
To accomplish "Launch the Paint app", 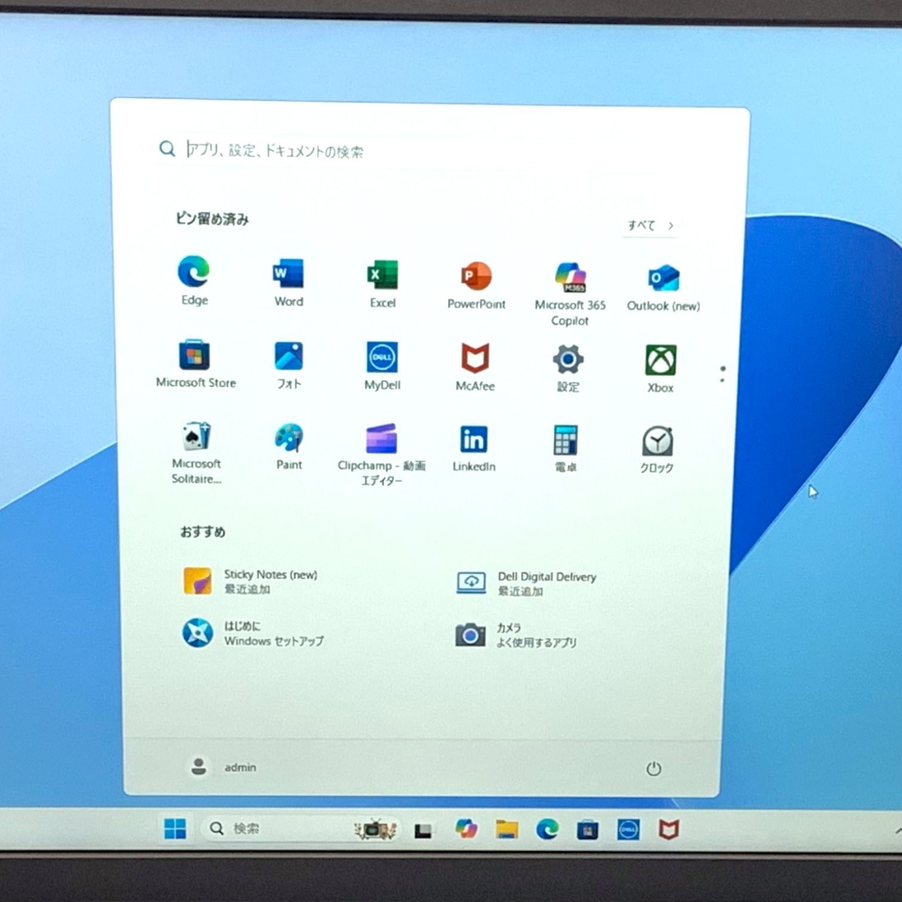I will [289, 446].
